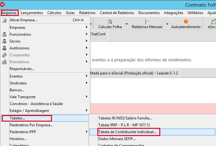Screen dimensions: 216x146
Task: Open Tabela IRRF - P.L.R - MP 597/12
Action: coord(152,125)
